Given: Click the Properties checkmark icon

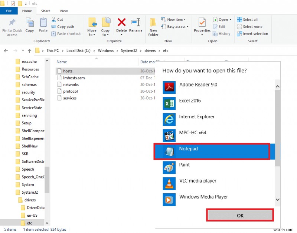Looking at the screenshot, I should pos(202,22).
